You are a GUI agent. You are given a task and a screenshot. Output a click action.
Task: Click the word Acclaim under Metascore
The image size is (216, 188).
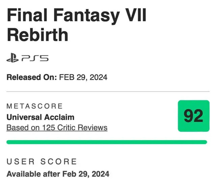pos(59,117)
